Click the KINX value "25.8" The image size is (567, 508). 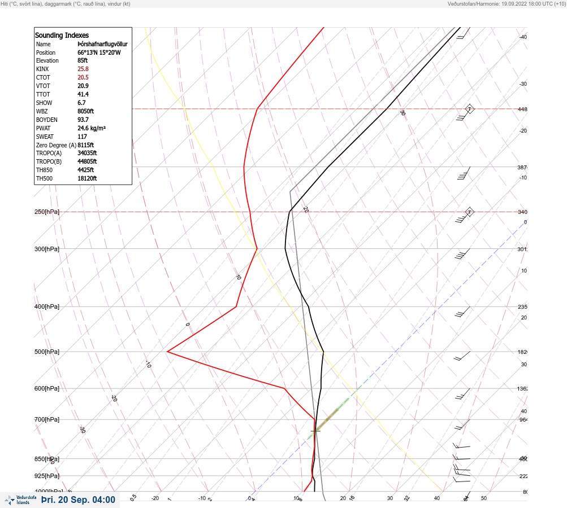83,69
